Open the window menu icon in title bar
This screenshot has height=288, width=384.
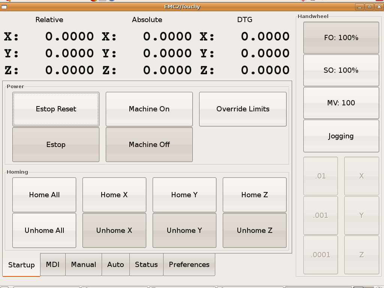[x=4, y=7]
